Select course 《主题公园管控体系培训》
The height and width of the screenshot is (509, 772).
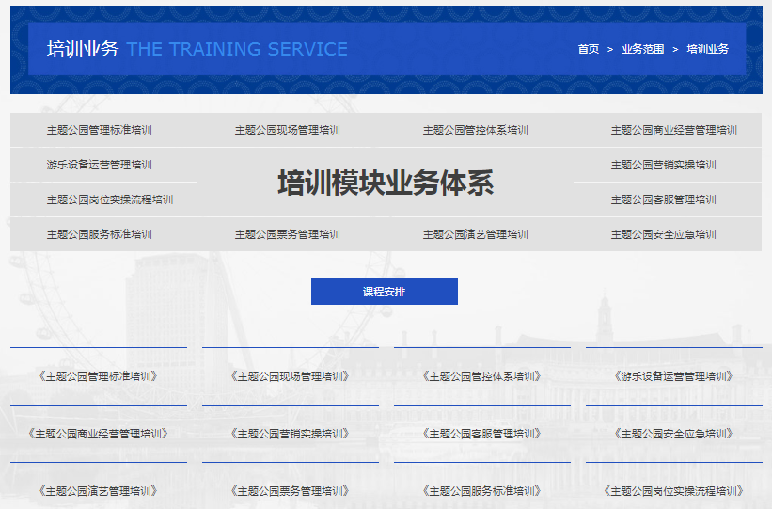482,376
